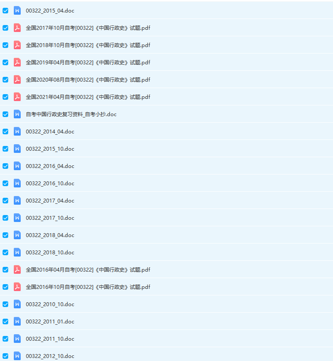Deselect the 全国2016年10月自考 pdf checkbox

click(6, 287)
